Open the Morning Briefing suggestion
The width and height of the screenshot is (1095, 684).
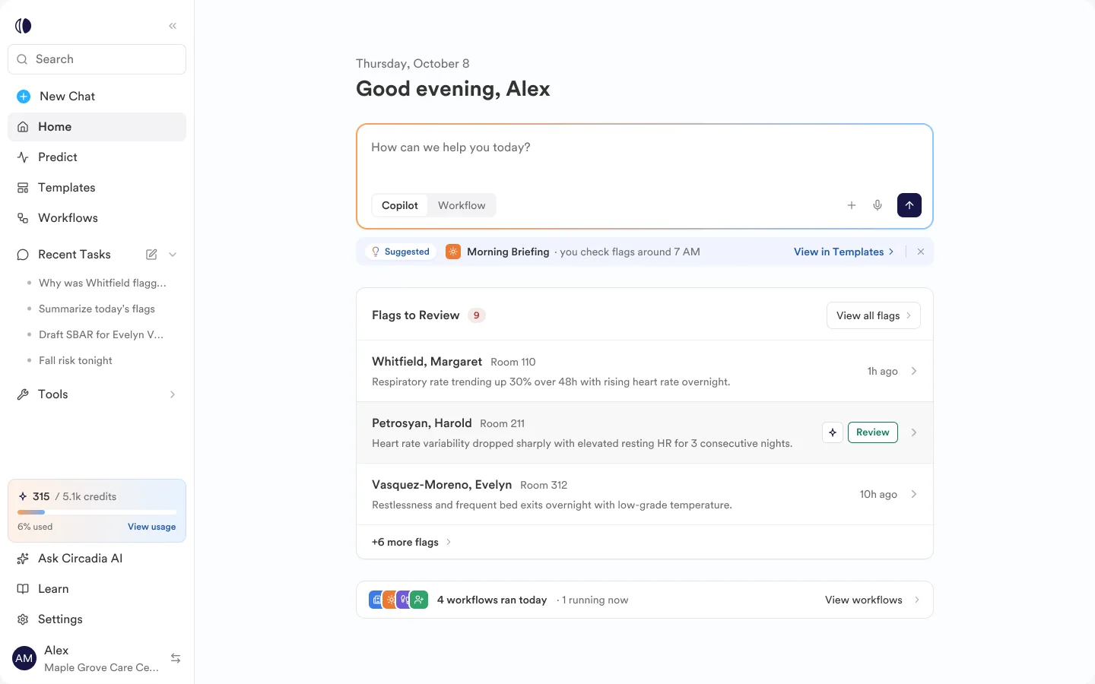(x=508, y=252)
